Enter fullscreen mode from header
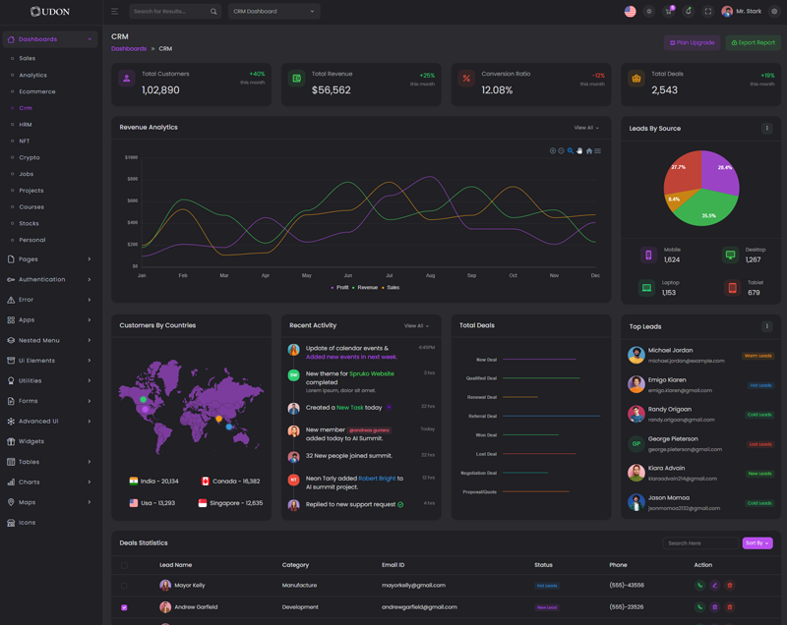787x625 pixels. 708,12
